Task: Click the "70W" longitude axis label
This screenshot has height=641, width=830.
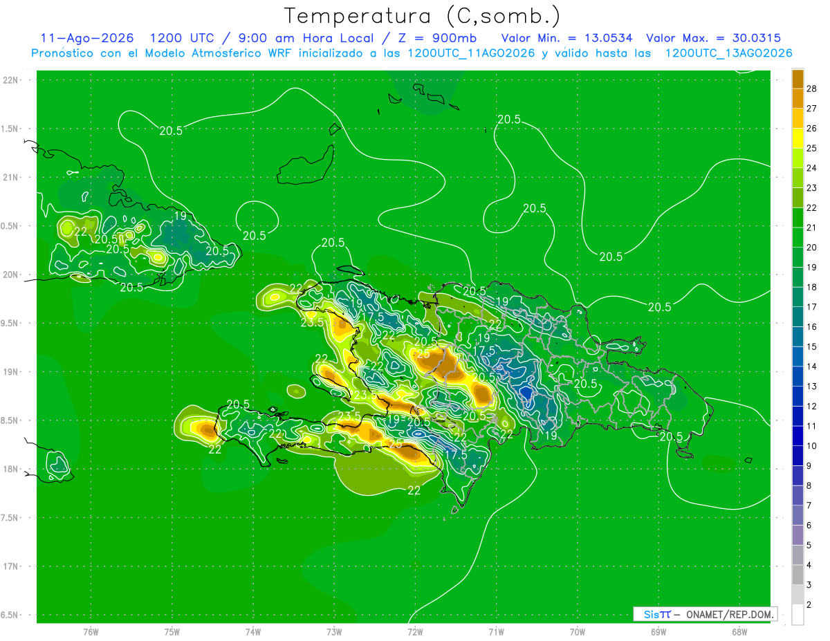Action: (x=578, y=632)
